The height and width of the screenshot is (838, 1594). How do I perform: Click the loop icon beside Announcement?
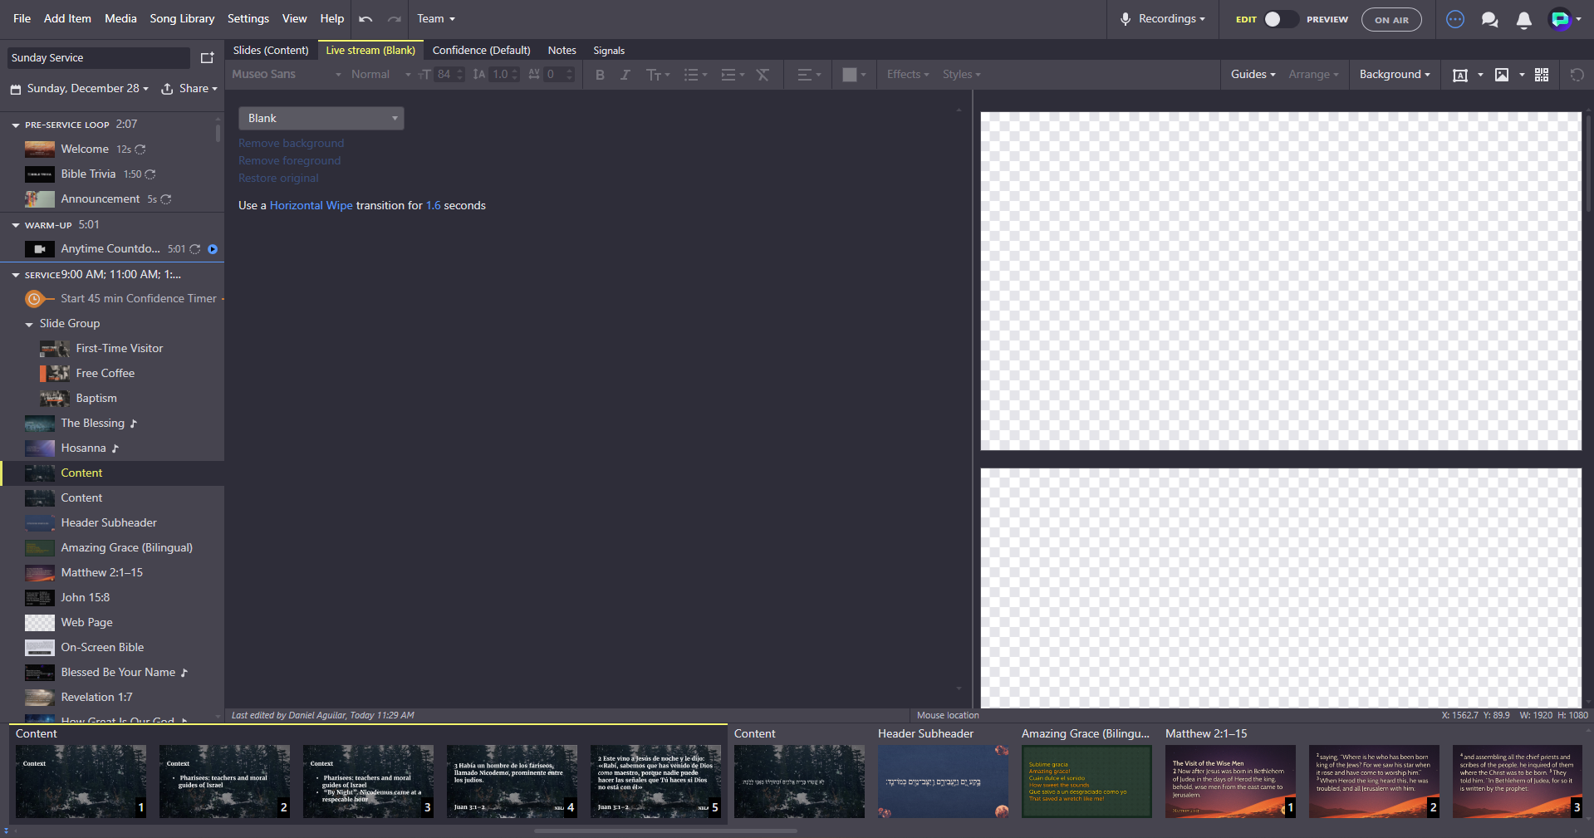point(166,199)
